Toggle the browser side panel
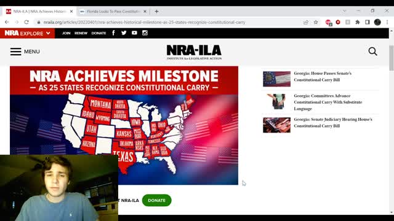Screen dimensions: 394x221 368,22
